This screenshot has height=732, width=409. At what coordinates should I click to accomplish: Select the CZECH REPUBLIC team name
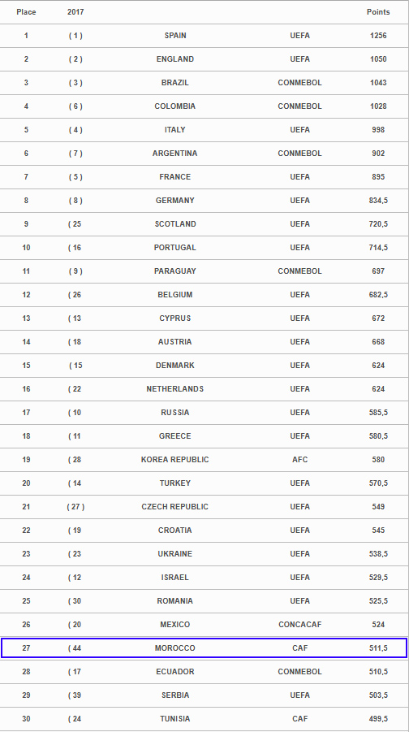pyautogui.click(x=175, y=507)
